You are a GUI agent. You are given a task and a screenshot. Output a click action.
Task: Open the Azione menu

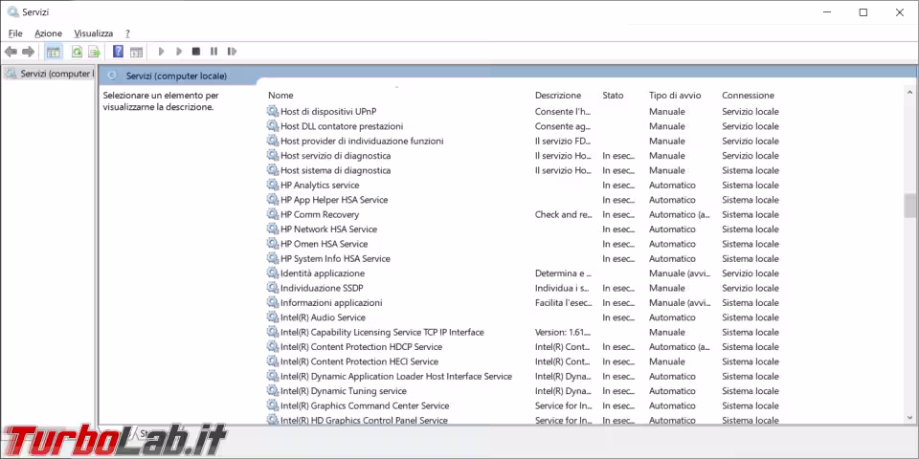point(48,33)
